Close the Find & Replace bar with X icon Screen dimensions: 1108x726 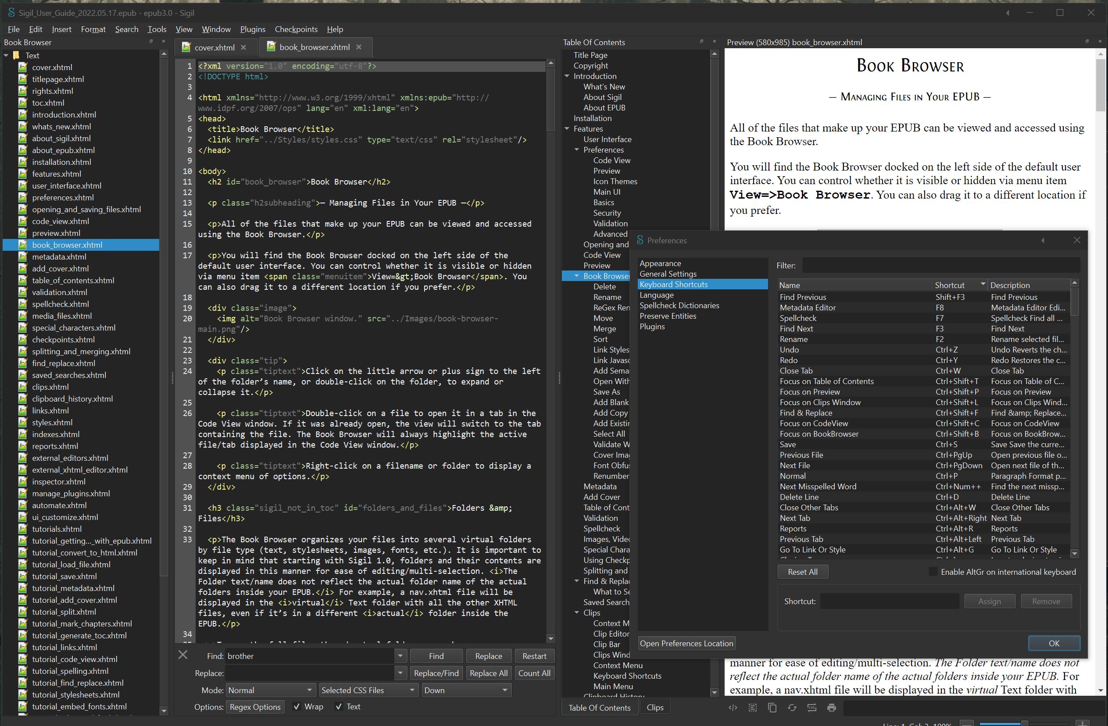coord(183,655)
